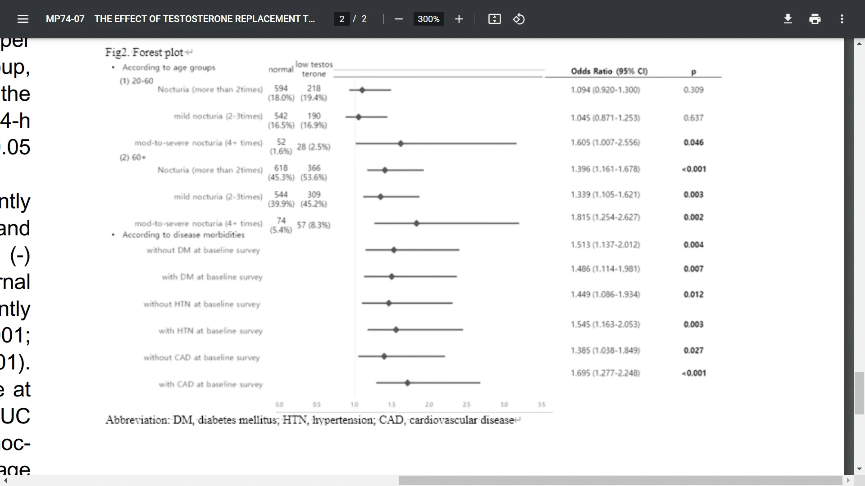Click 'without DM at baseline survey' label

coord(203,250)
